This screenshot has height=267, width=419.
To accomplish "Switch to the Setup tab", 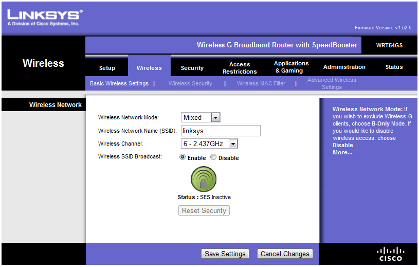I will click(x=107, y=68).
